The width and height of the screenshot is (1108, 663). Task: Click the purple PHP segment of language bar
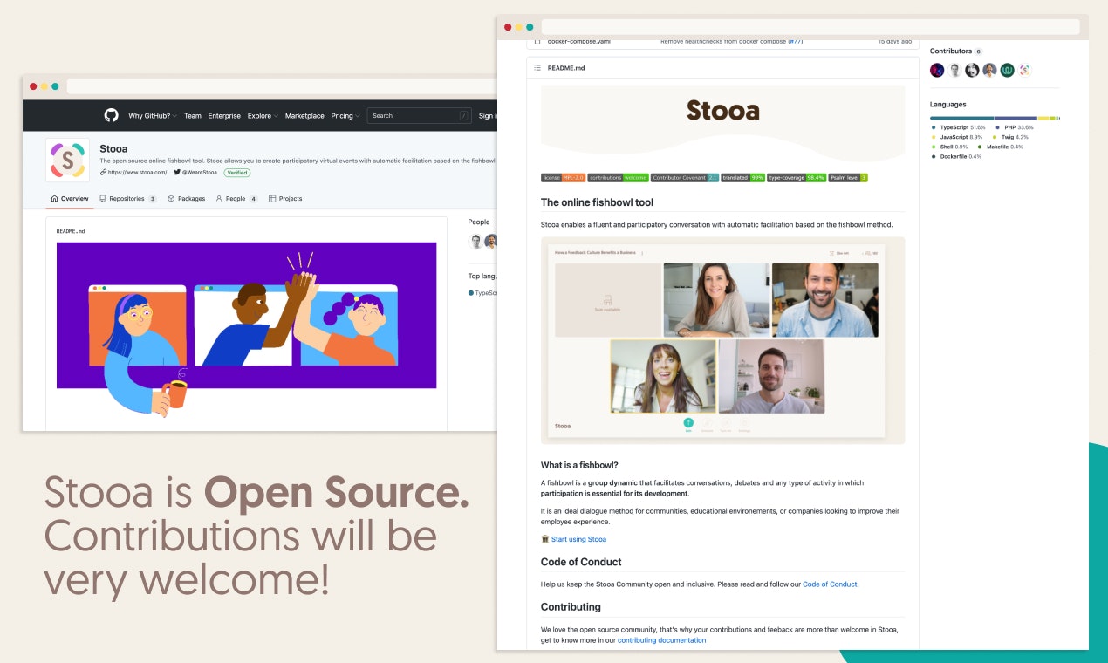(1016, 118)
